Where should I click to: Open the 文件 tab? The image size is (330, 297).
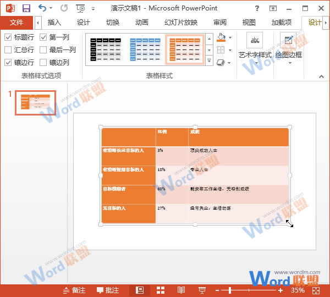click(x=16, y=23)
